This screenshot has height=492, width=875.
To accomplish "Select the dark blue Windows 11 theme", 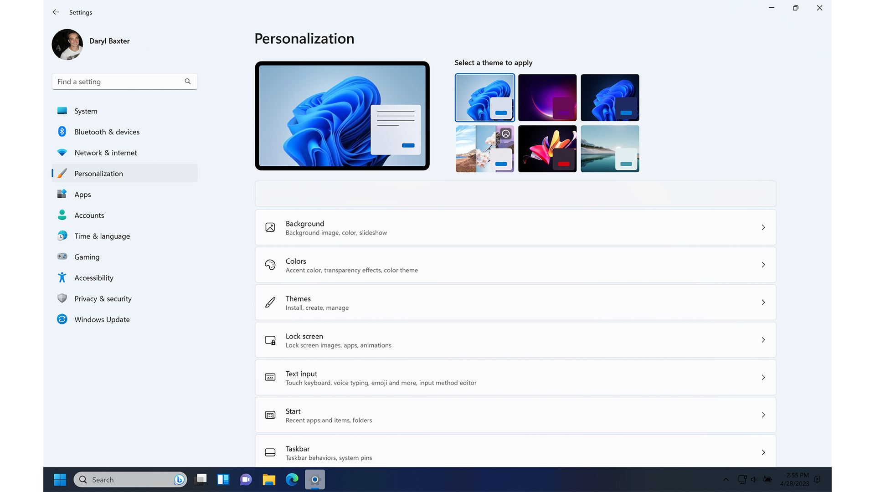I will click(609, 97).
